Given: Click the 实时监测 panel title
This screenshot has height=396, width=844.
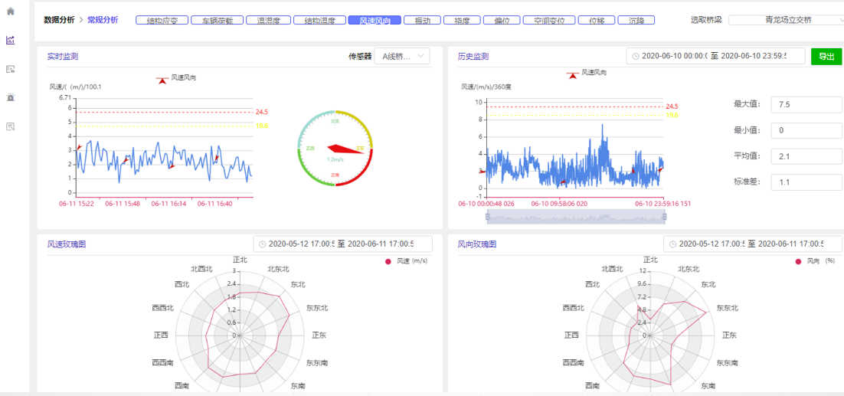Looking at the screenshot, I should pos(63,56).
